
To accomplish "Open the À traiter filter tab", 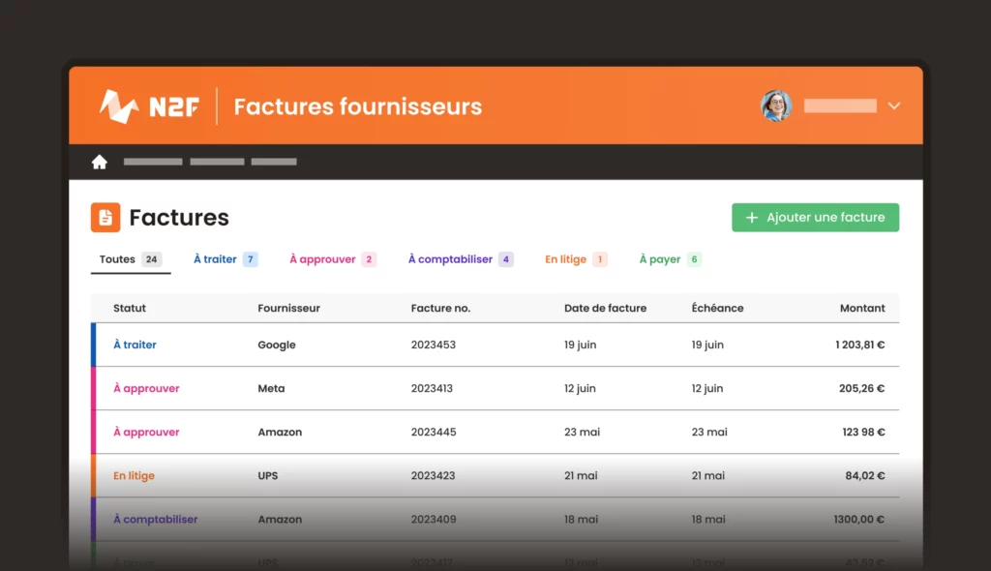I will point(217,258).
